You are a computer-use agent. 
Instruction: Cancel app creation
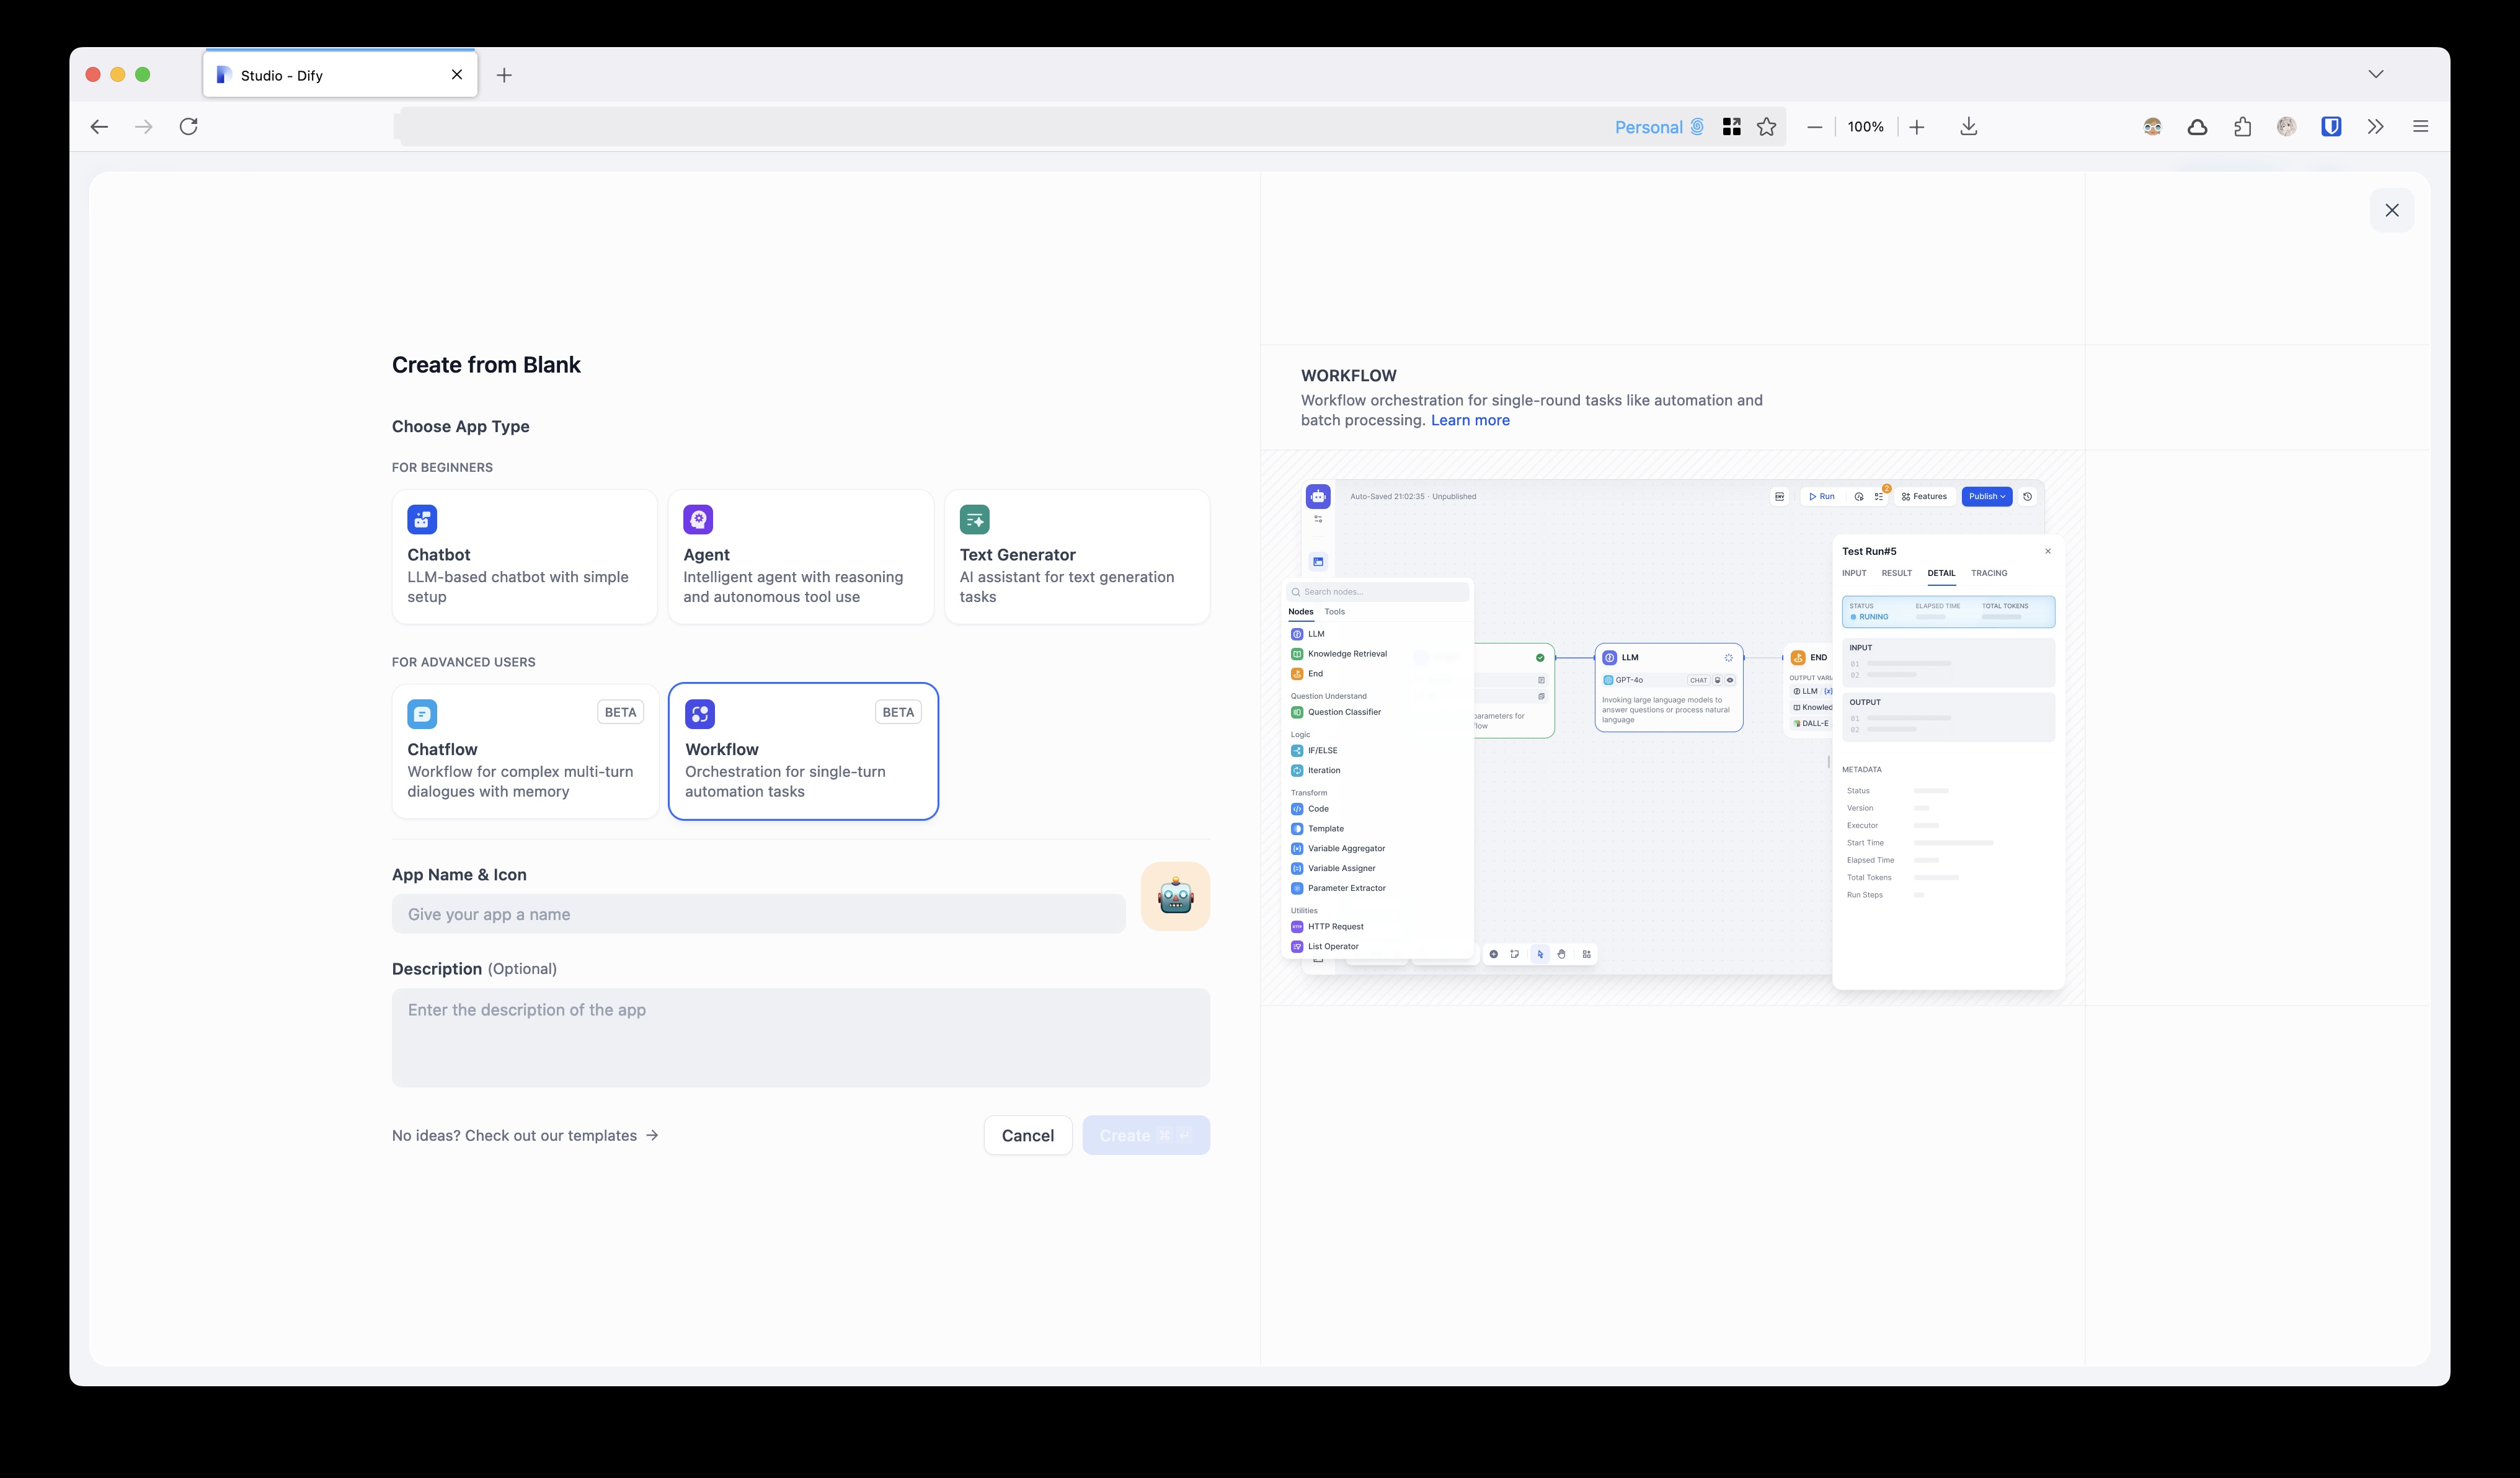tap(1027, 1135)
